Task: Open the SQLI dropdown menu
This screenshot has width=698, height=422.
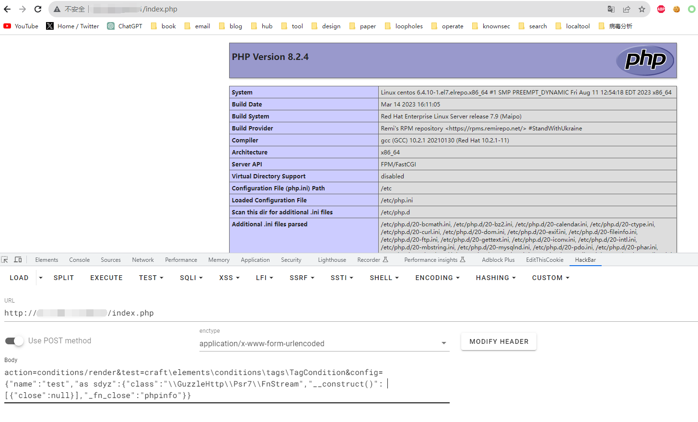Action: coord(191,278)
